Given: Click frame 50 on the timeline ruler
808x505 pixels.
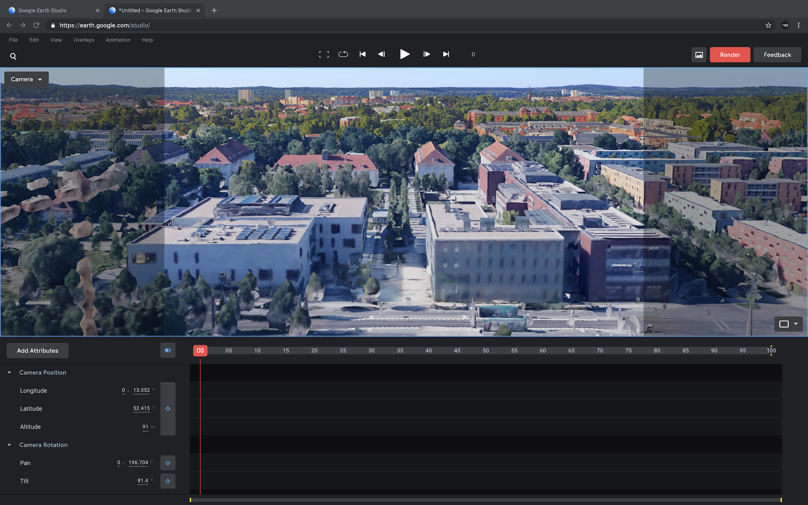Looking at the screenshot, I should (x=486, y=351).
